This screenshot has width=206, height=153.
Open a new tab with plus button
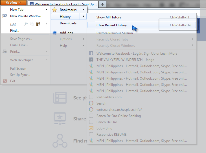[x=102, y=4]
